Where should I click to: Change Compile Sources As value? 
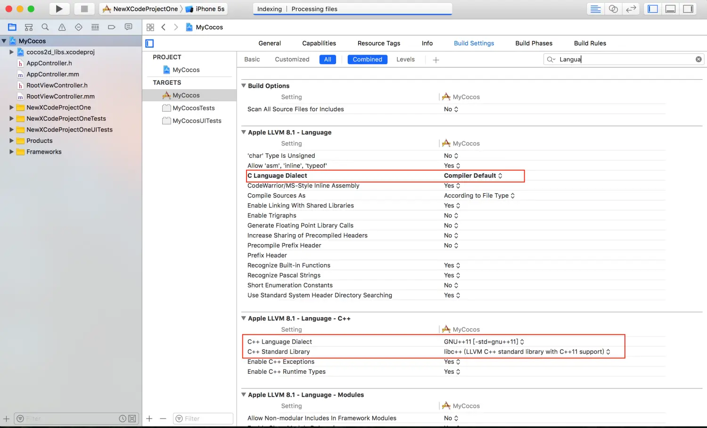click(479, 196)
